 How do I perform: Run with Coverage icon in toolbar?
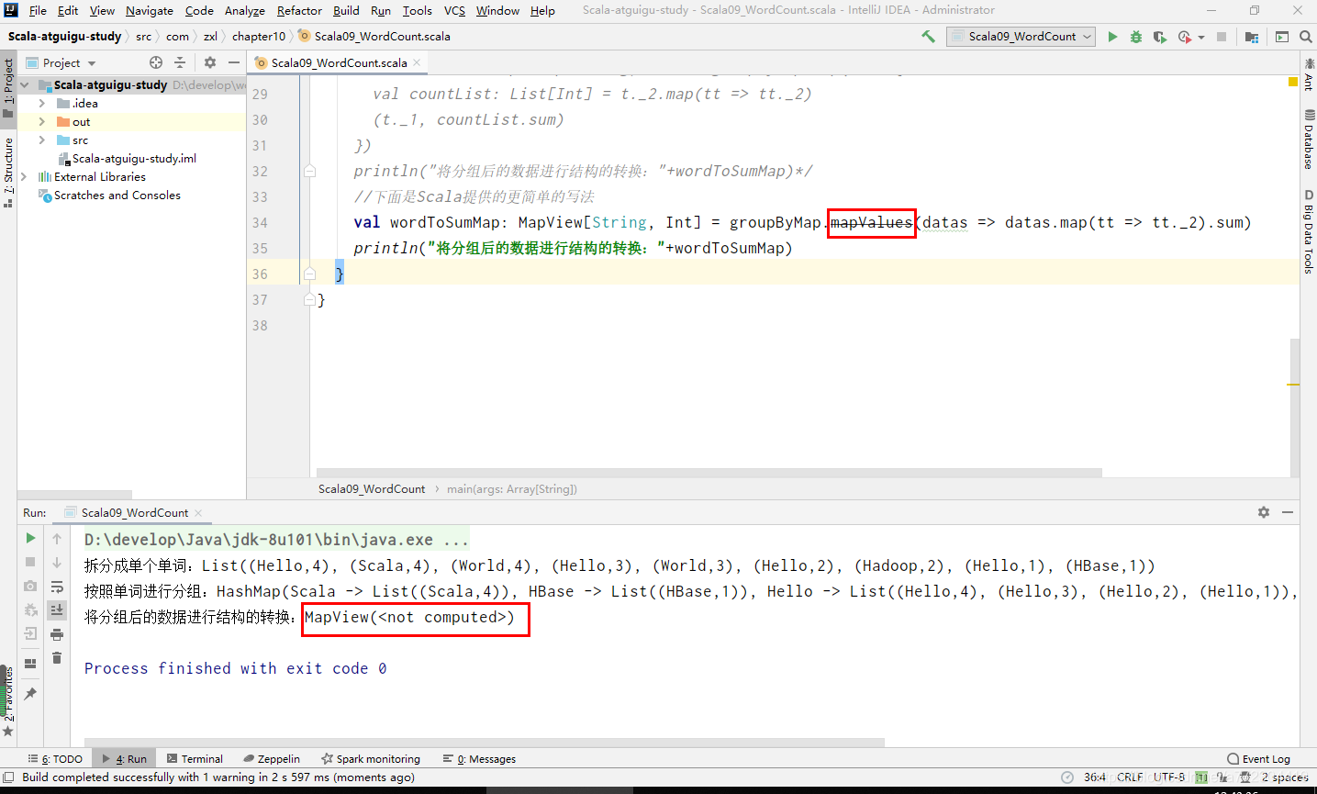(x=1158, y=36)
